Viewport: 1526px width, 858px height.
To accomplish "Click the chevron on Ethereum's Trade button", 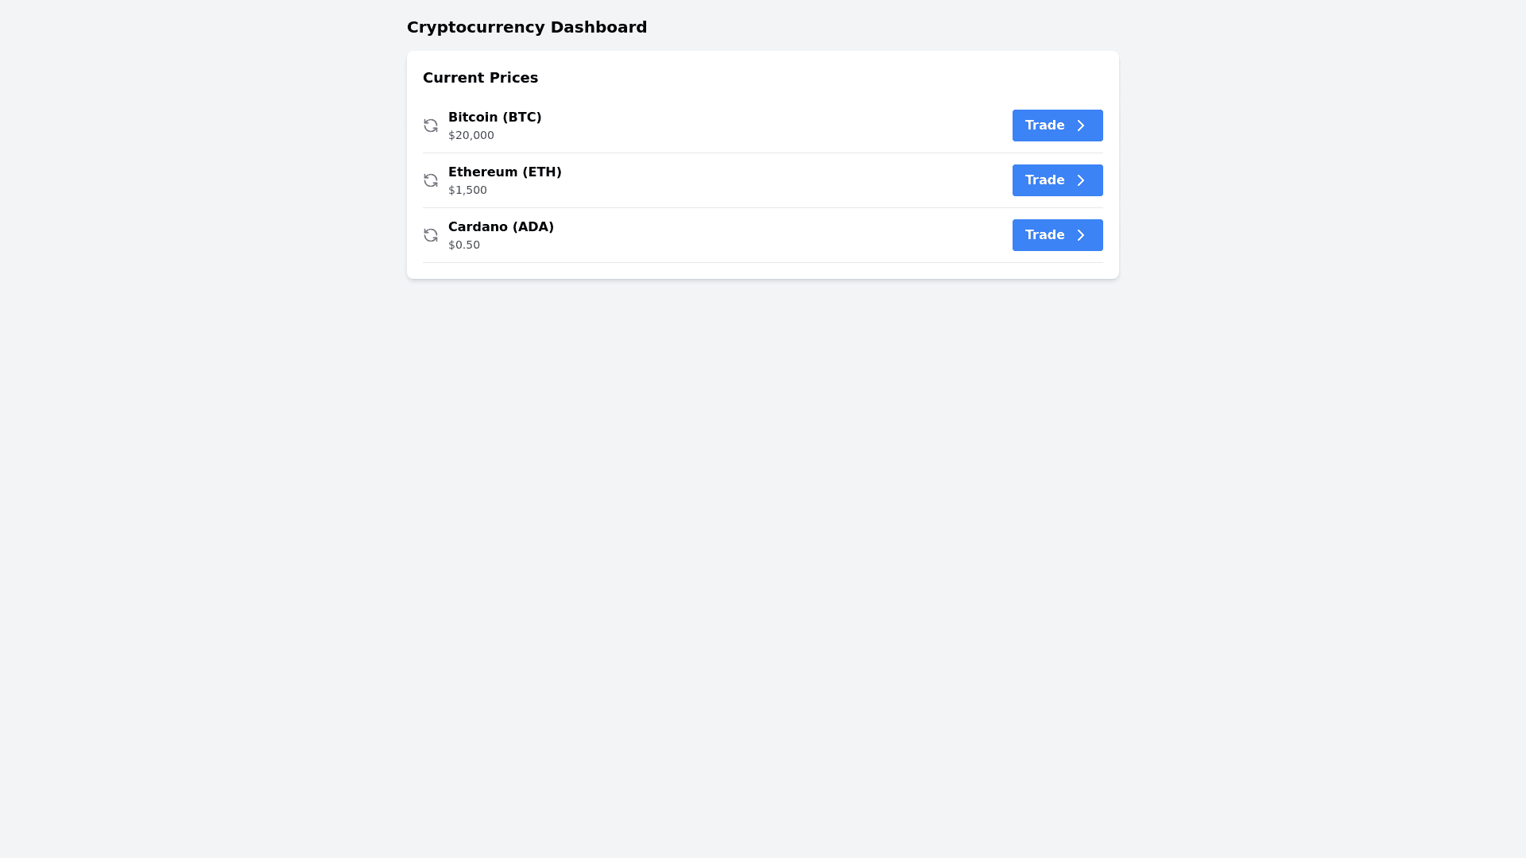I will [x=1081, y=180].
